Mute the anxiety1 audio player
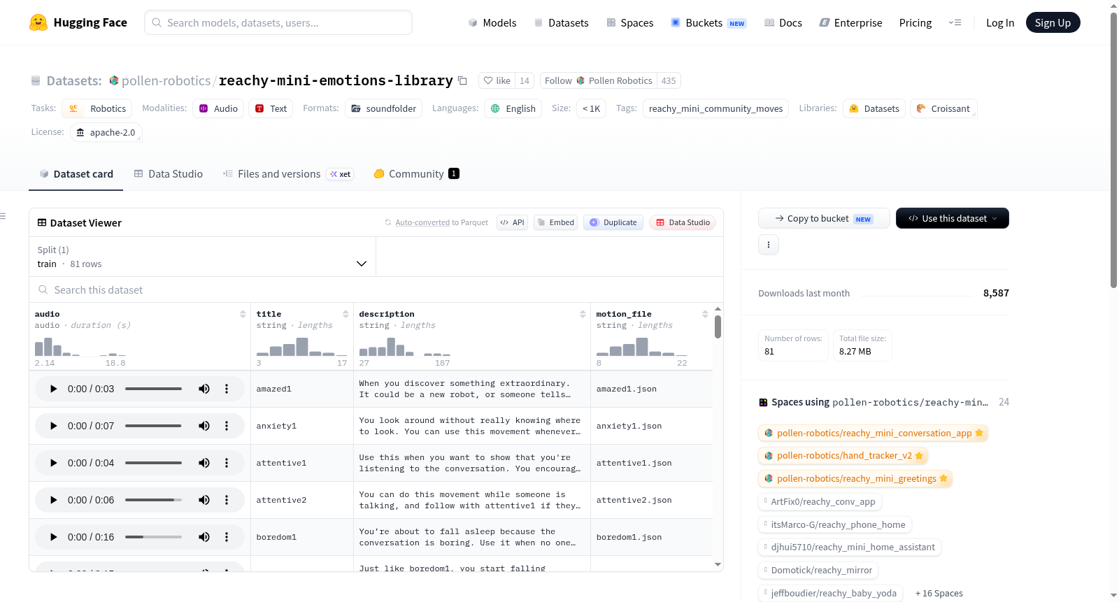1119x602 pixels. click(x=204, y=426)
